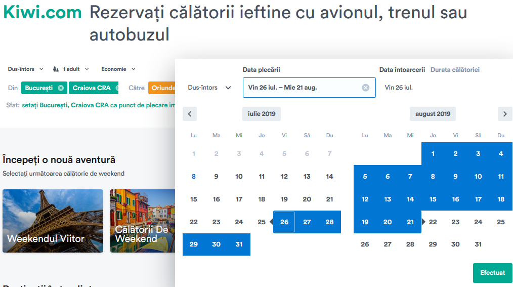Go to previous month in calendar
Screen dimensions: 513x287
[x=190, y=114]
